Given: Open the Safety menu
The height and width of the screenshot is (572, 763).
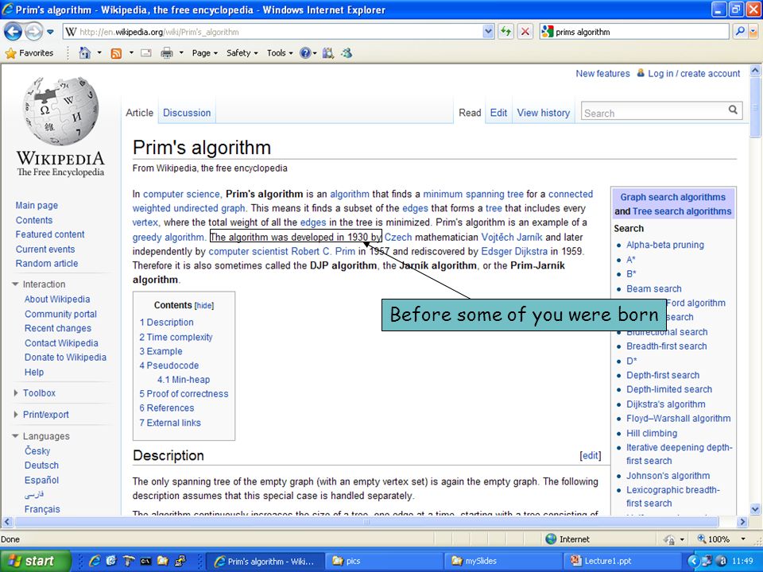Looking at the screenshot, I should click(x=242, y=53).
